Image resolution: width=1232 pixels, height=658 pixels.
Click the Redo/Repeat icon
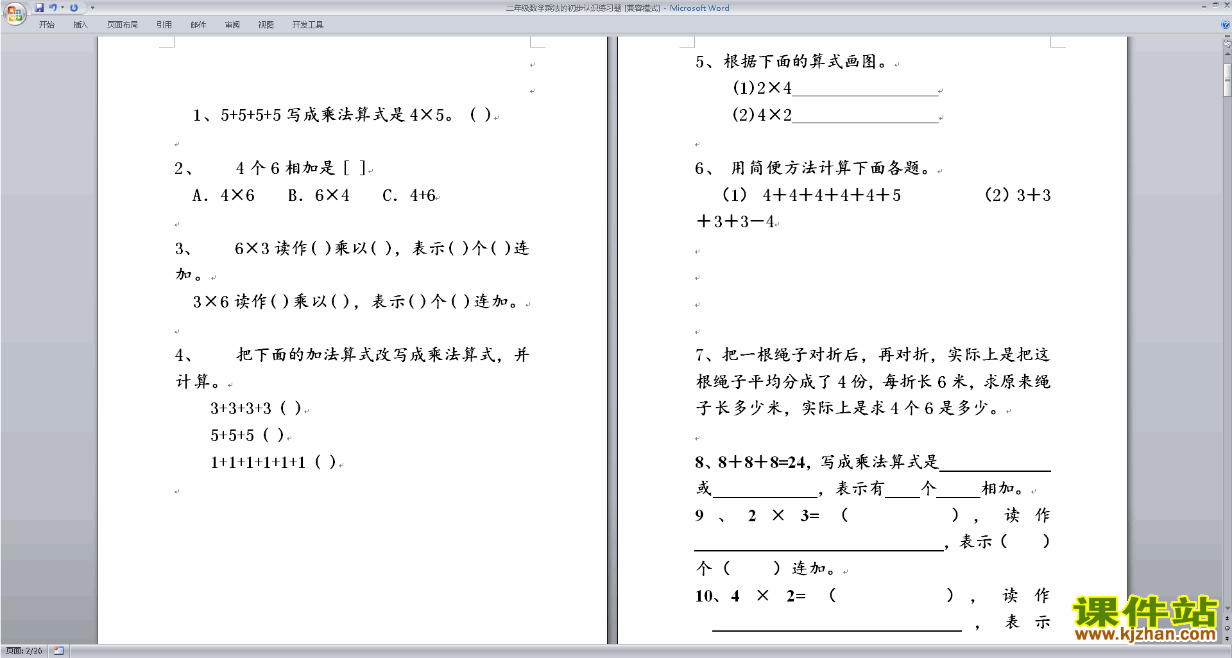pos(74,8)
